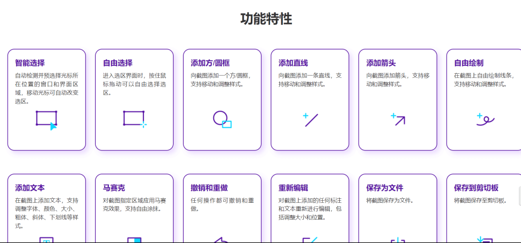
Task: Click the squiggle icon under 自由绘制
Action: point(485,119)
